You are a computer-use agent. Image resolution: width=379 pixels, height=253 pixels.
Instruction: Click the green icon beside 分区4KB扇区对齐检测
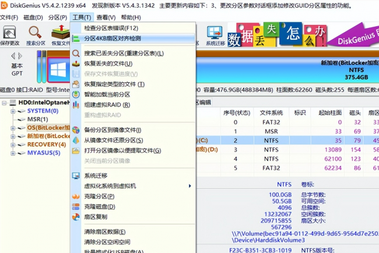[x=76, y=38]
